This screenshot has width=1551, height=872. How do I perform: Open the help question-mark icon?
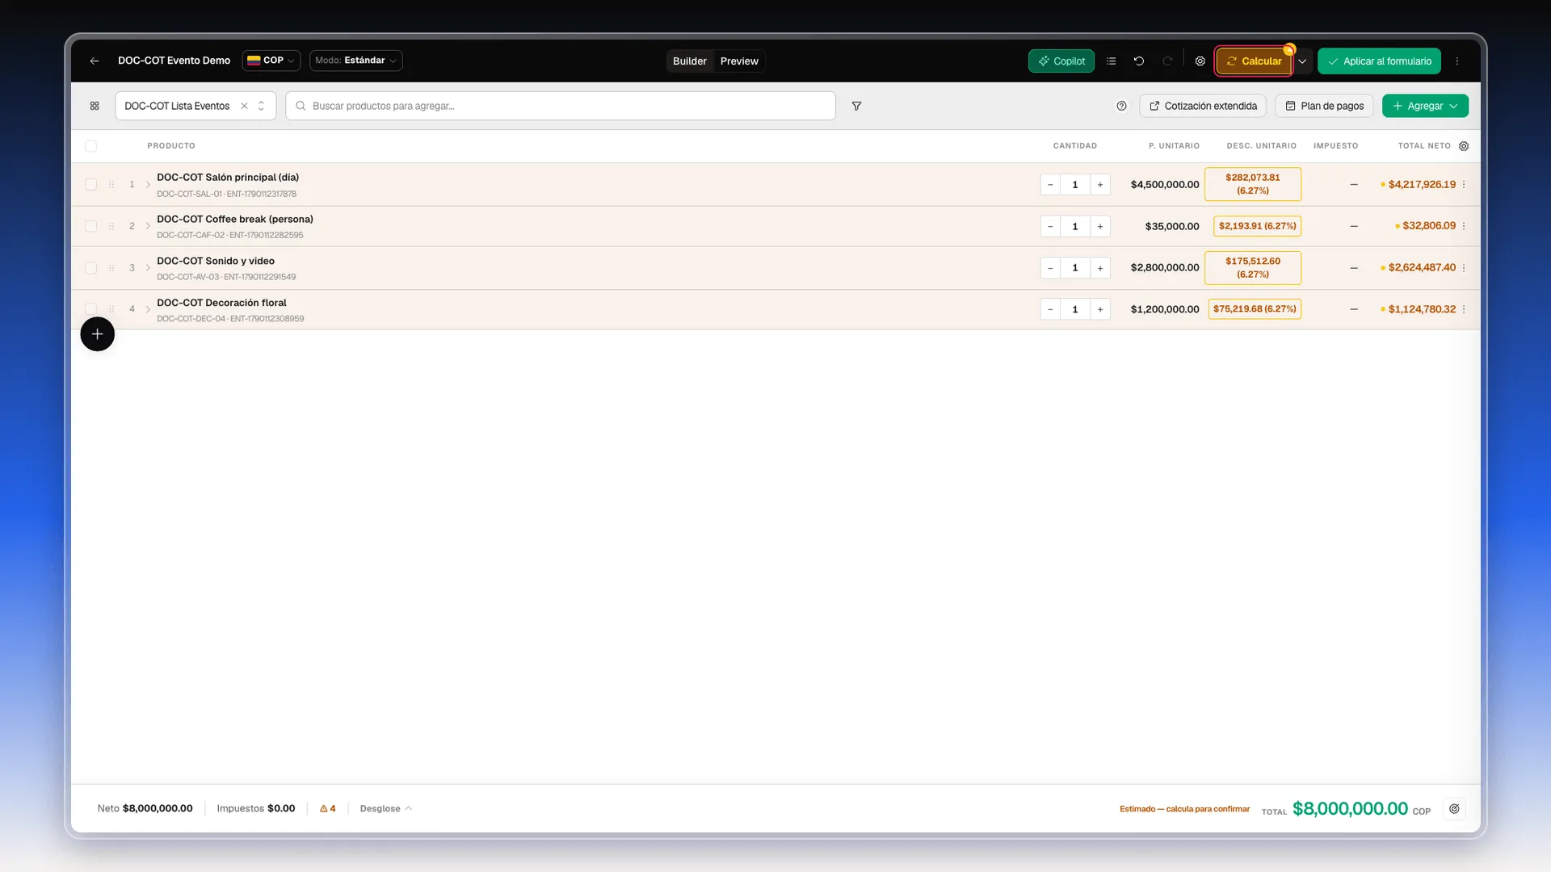[1121, 106]
